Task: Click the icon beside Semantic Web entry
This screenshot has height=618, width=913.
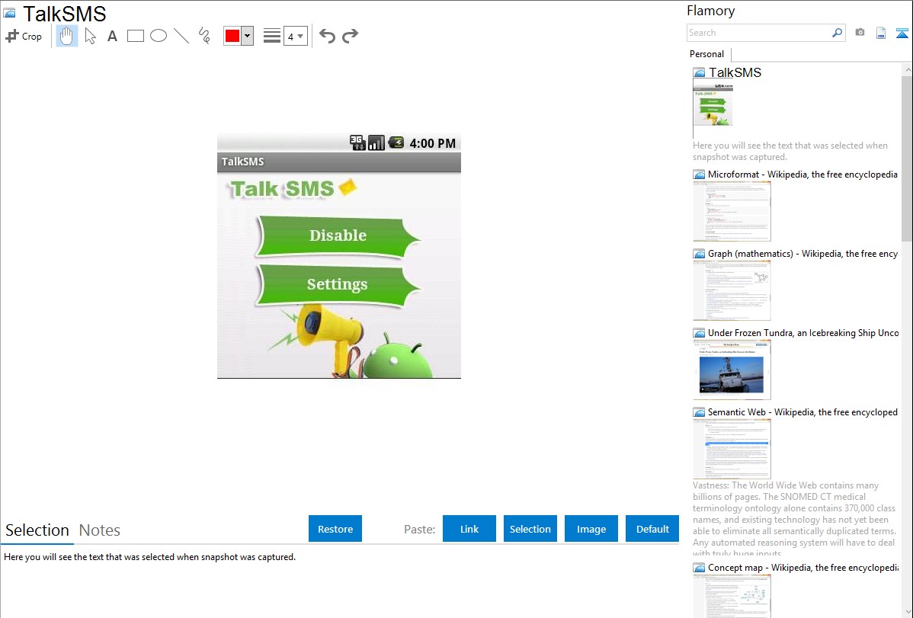Action: tap(699, 412)
